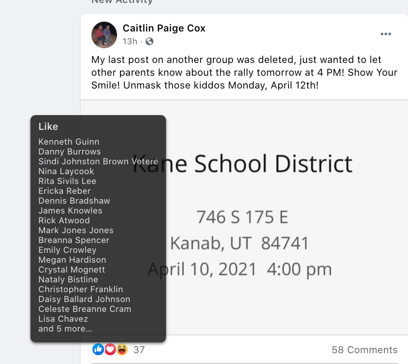Image resolution: width=408 pixels, height=364 pixels.
Task: Open Caitlin Paige Cox's profile picture
Action: (x=104, y=34)
